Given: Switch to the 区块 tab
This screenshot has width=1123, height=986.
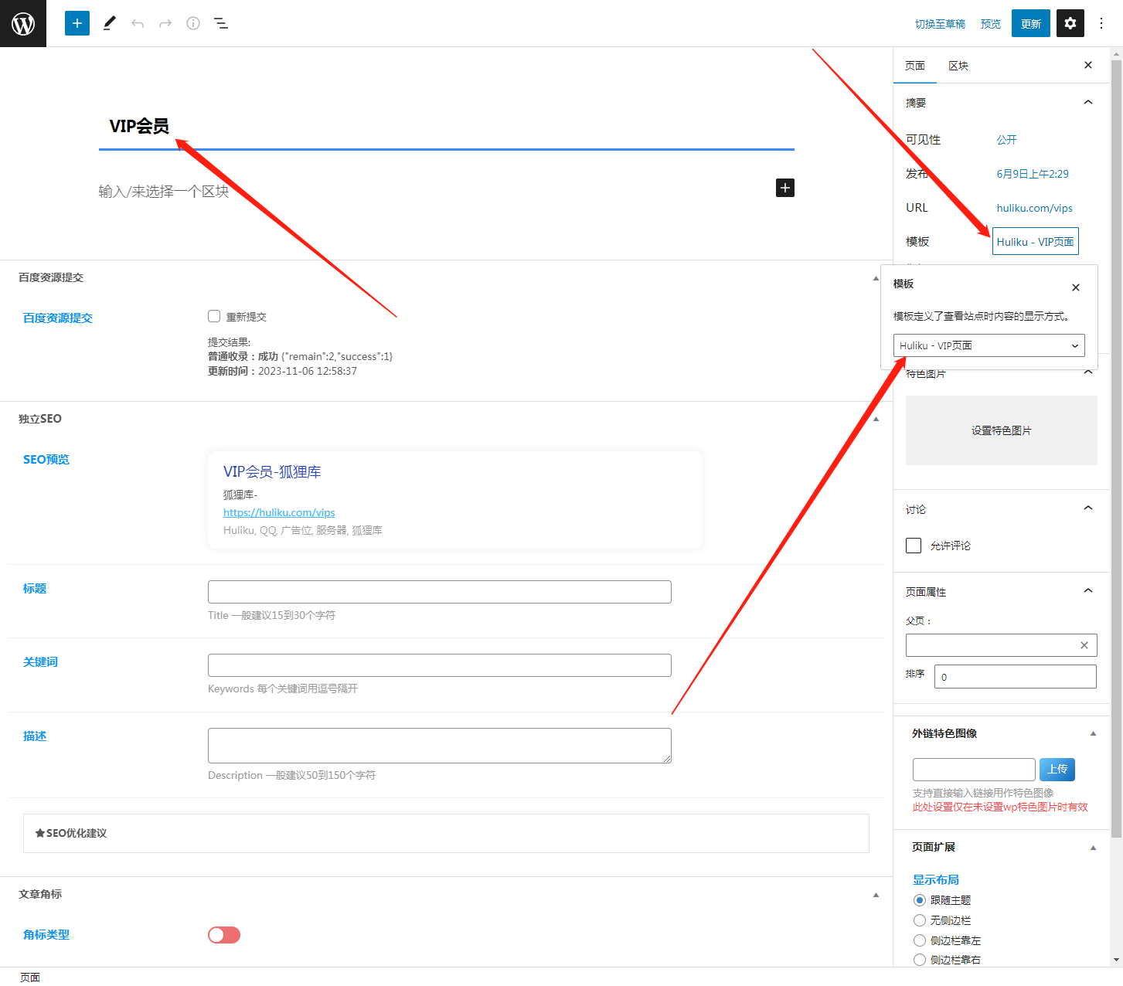Looking at the screenshot, I should pos(958,66).
